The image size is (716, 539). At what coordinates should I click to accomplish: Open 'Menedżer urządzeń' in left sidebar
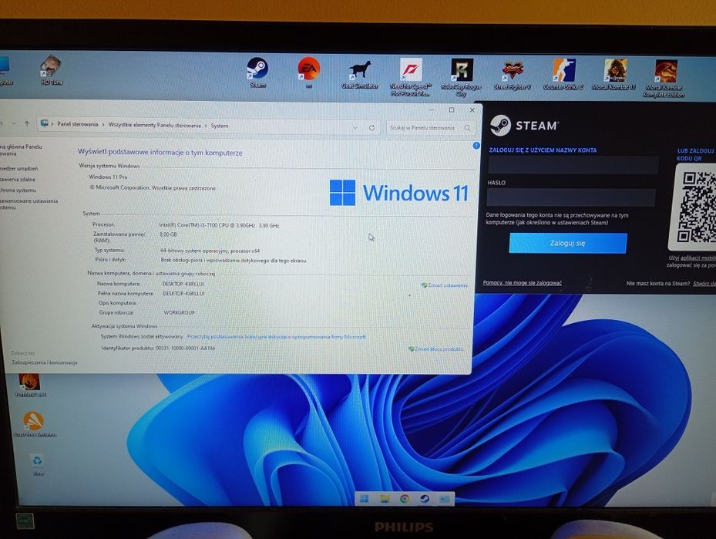pos(18,169)
